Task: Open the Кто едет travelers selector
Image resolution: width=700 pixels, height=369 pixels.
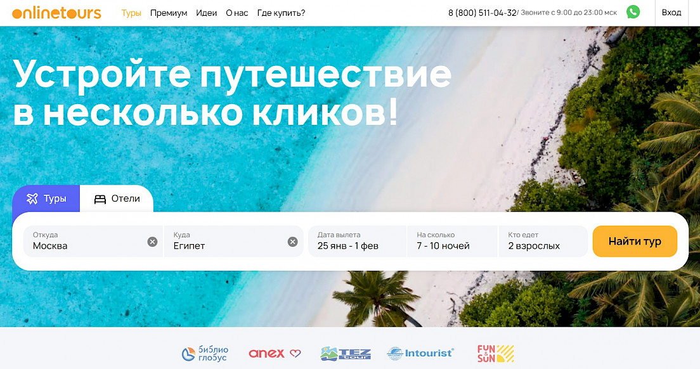Action: (543, 242)
